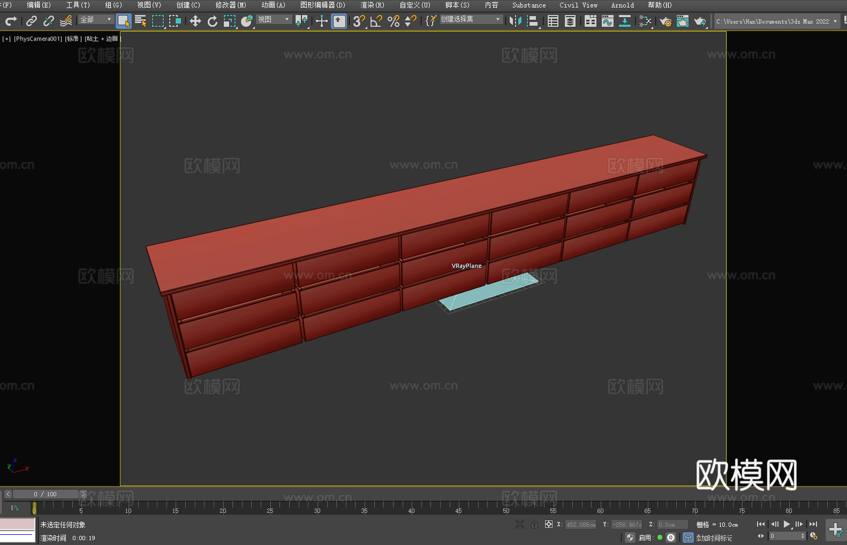This screenshot has width=847, height=545.
Task: Toggle selection lock padlock icon
Action: coord(534,524)
